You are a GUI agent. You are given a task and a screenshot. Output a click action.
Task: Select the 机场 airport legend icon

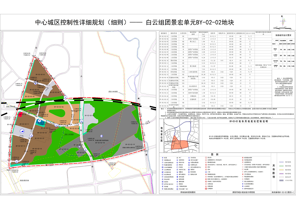pos(163,158)
